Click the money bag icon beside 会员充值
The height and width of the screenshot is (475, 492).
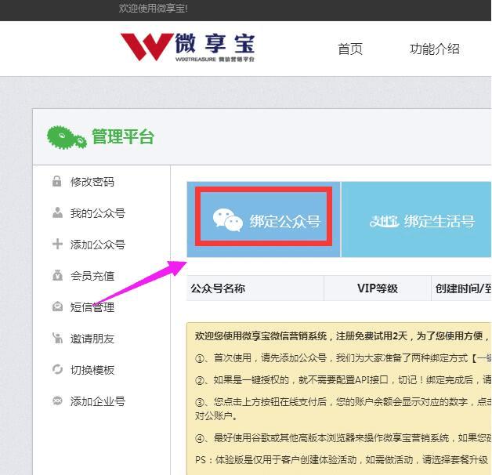coord(57,275)
